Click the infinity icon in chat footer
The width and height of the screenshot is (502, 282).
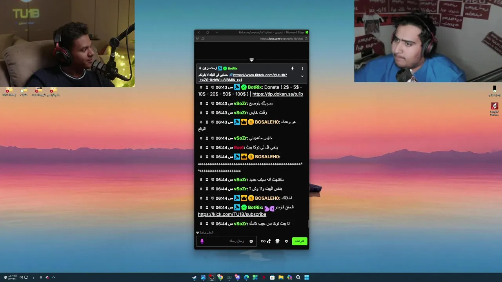click(263, 241)
